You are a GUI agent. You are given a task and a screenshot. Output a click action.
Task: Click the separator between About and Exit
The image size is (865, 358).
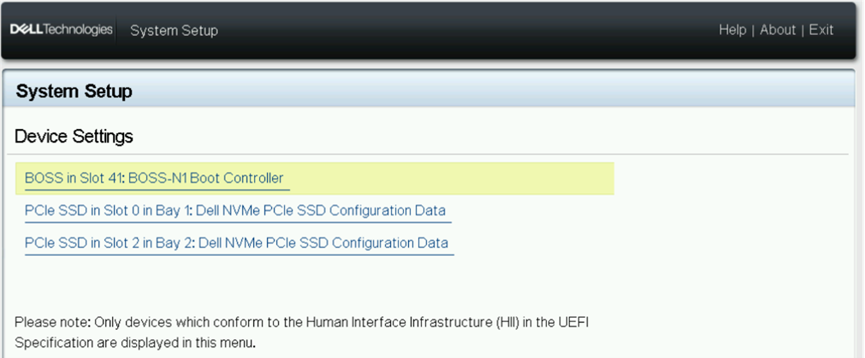click(x=803, y=30)
